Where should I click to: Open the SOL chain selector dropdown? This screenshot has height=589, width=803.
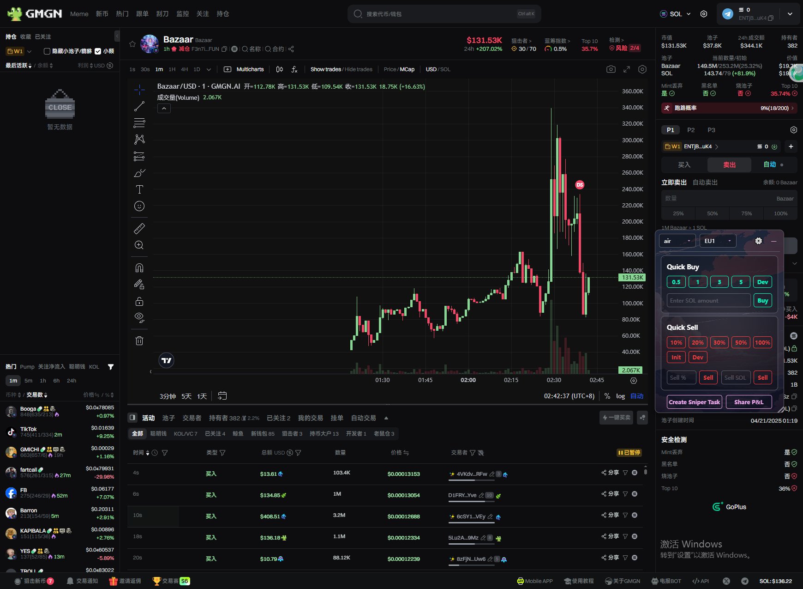click(676, 14)
